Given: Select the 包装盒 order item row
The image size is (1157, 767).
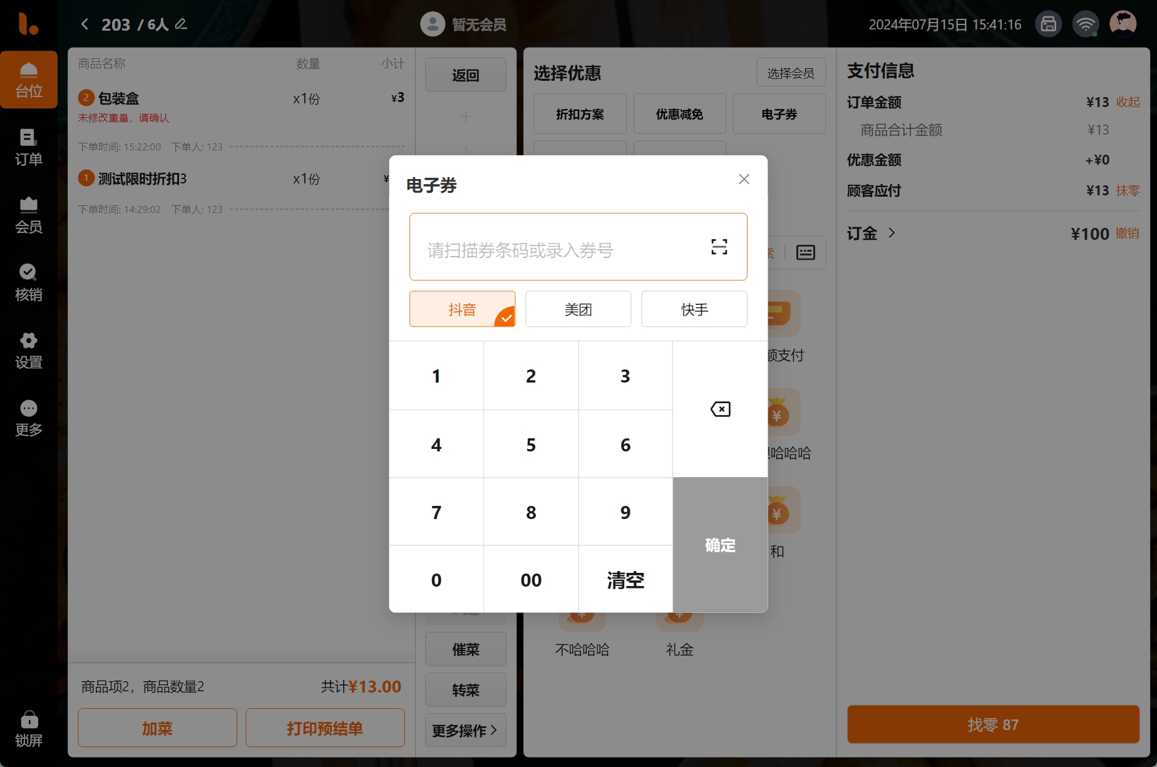Looking at the screenshot, I should 241,106.
